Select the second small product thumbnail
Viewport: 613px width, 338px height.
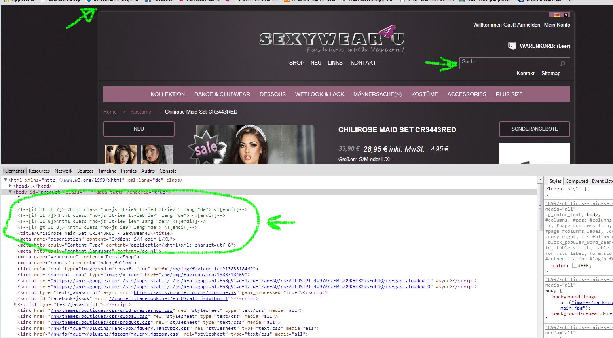pos(157,154)
